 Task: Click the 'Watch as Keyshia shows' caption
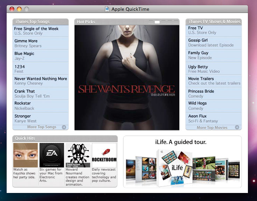point(24,173)
